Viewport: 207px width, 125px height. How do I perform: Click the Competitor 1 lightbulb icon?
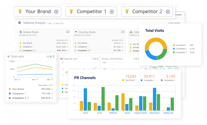[71, 11]
